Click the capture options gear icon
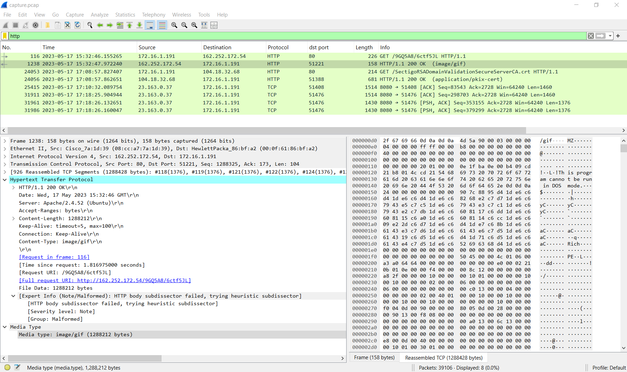 (x=35, y=25)
